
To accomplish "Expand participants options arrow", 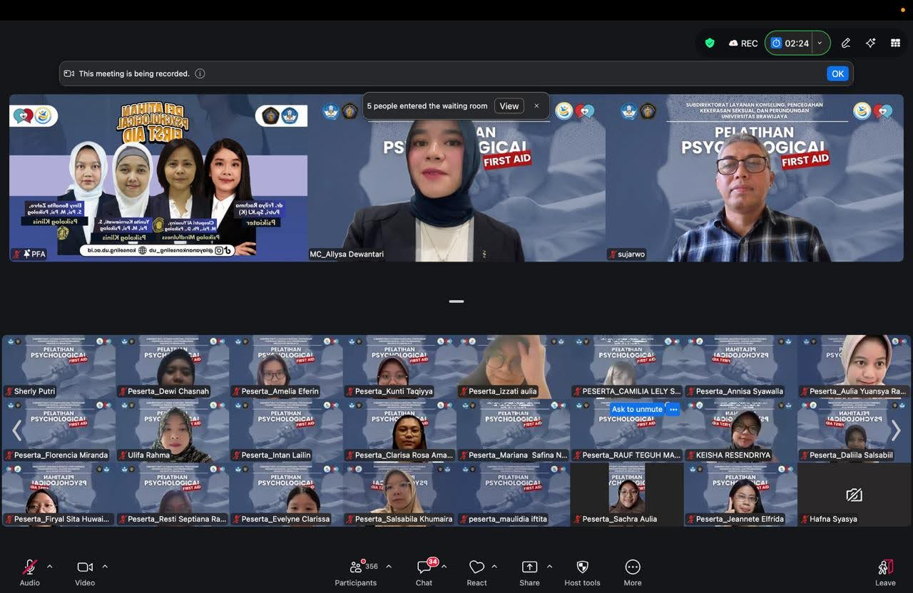I will coord(389,567).
